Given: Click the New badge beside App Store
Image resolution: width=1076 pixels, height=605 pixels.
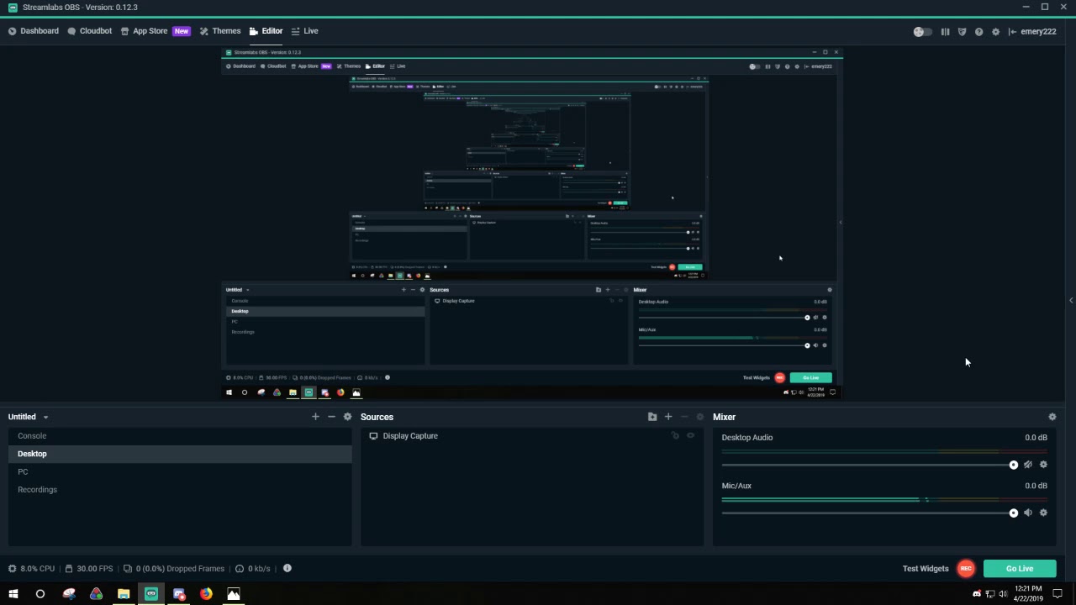Looking at the screenshot, I should [182, 31].
